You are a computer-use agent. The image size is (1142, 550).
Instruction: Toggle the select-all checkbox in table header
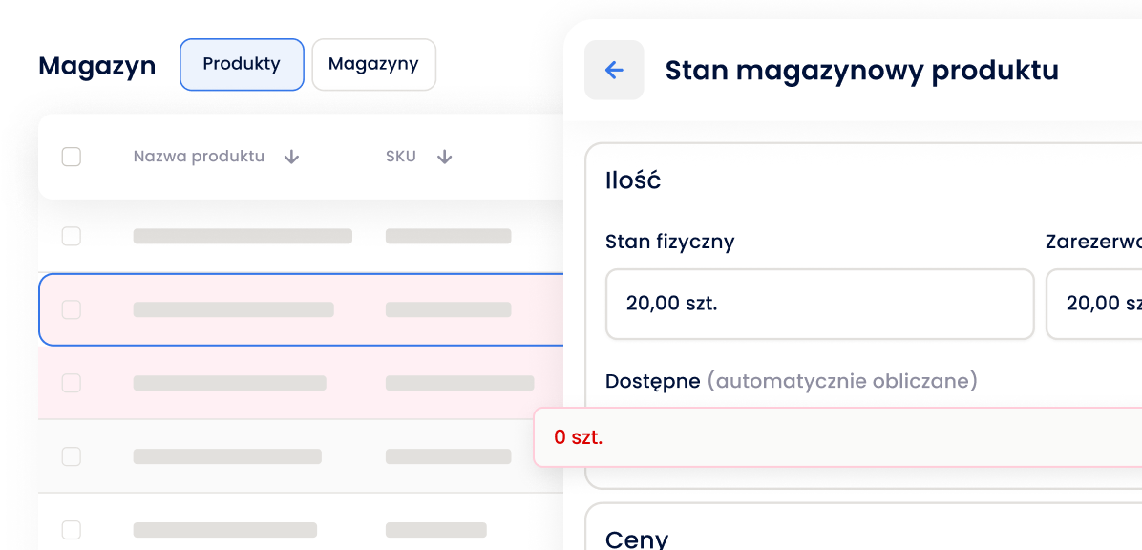[x=72, y=157]
